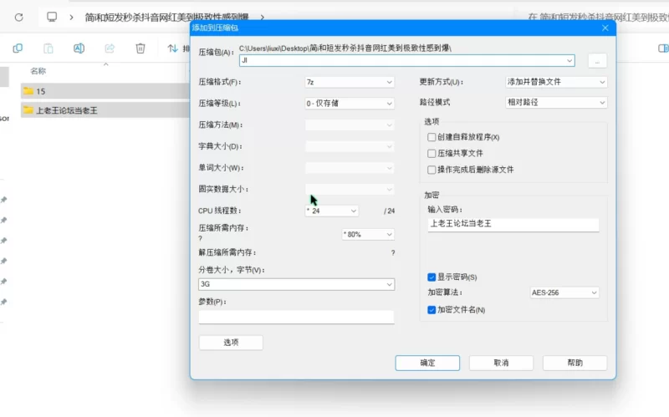The image size is (669, 417).
Task: Click the 选项 button
Action: (x=231, y=343)
